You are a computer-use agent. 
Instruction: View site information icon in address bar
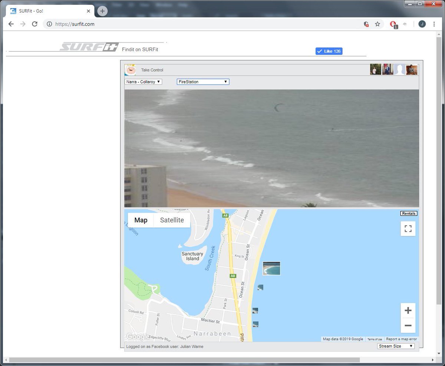click(49, 24)
